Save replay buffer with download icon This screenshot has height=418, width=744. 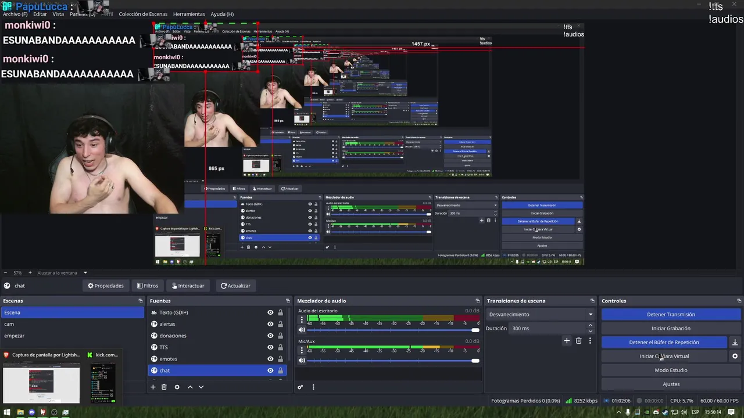click(x=735, y=343)
